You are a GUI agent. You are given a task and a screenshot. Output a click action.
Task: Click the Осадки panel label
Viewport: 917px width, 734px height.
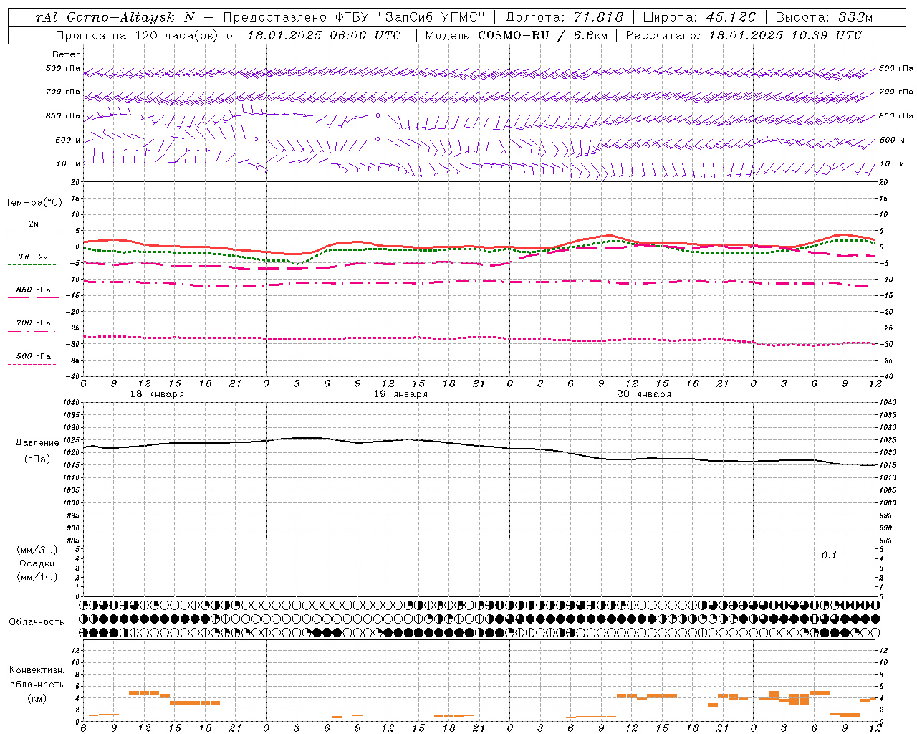[37, 563]
